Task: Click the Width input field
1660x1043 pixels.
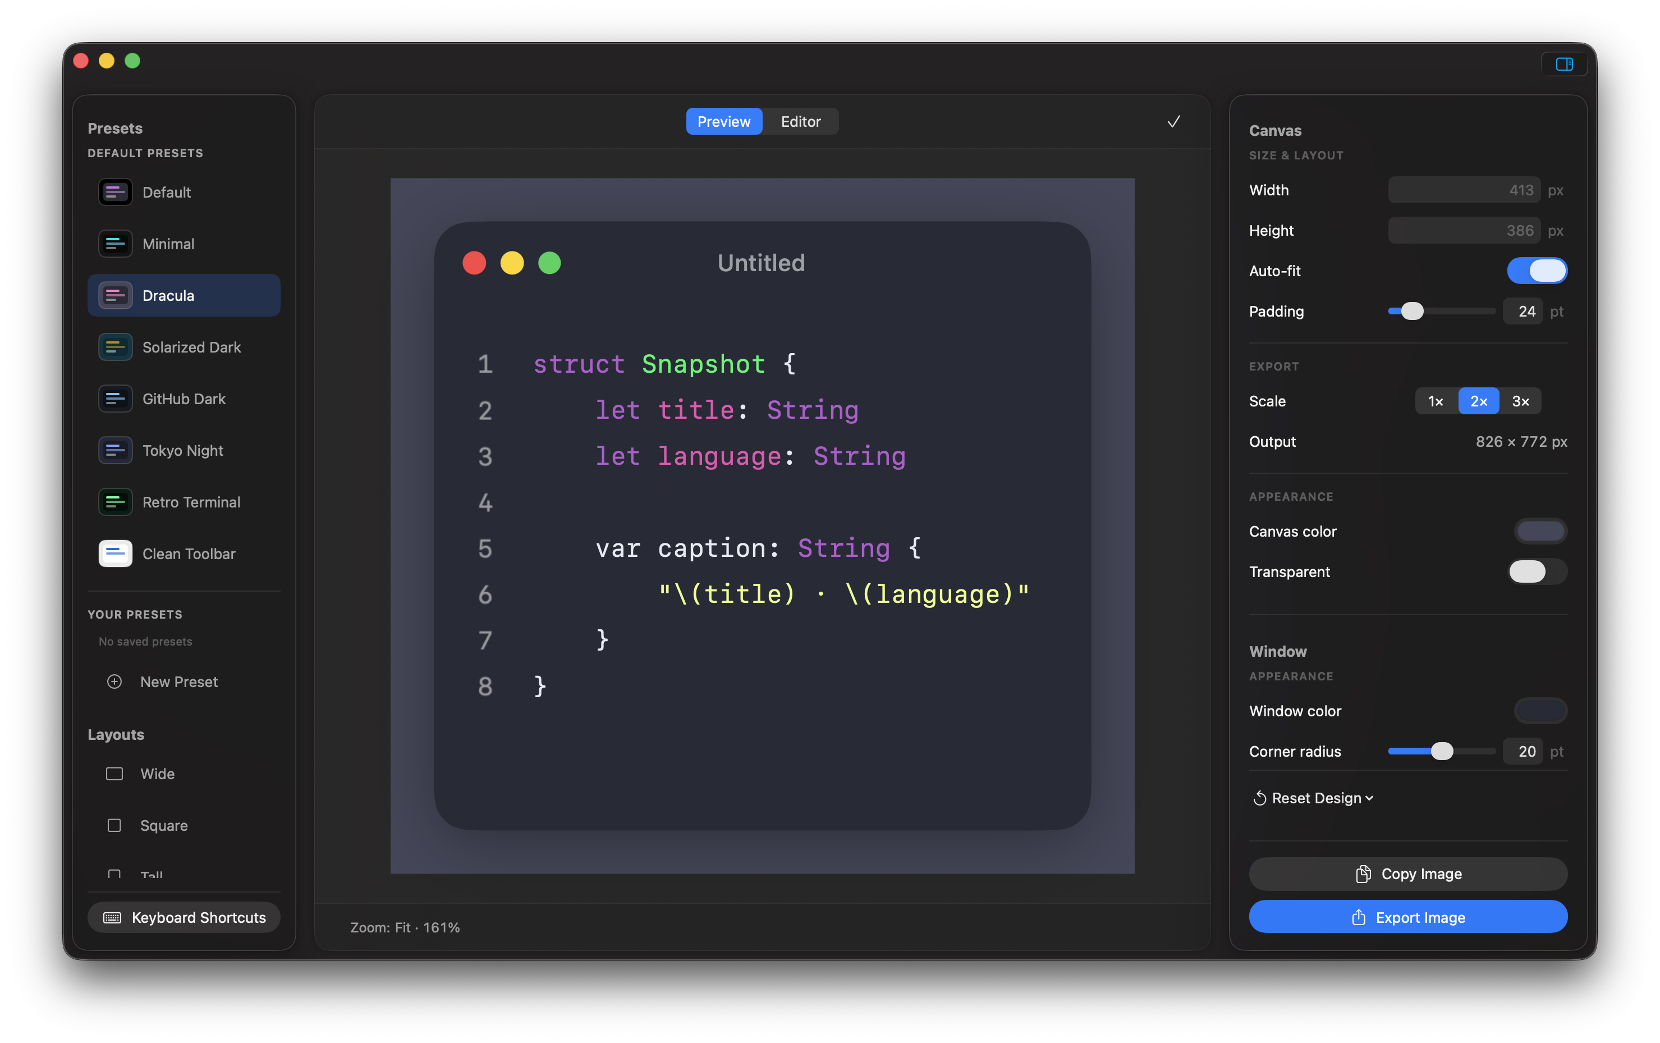Action: point(1464,190)
